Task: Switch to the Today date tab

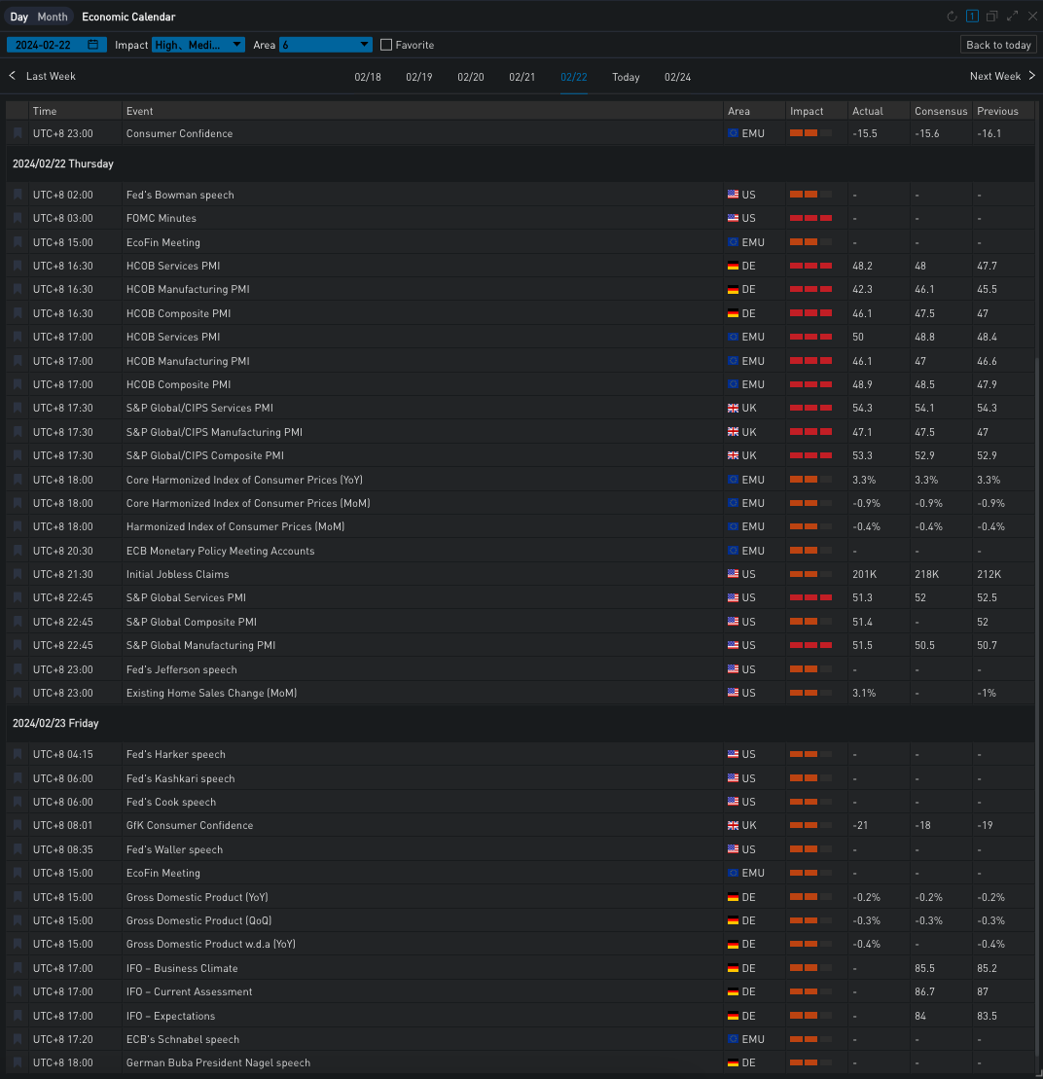Action: (626, 77)
